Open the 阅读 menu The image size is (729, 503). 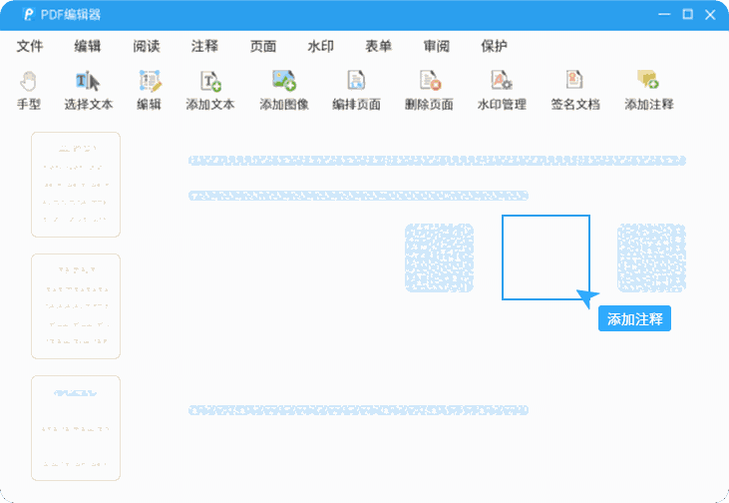point(146,46)
